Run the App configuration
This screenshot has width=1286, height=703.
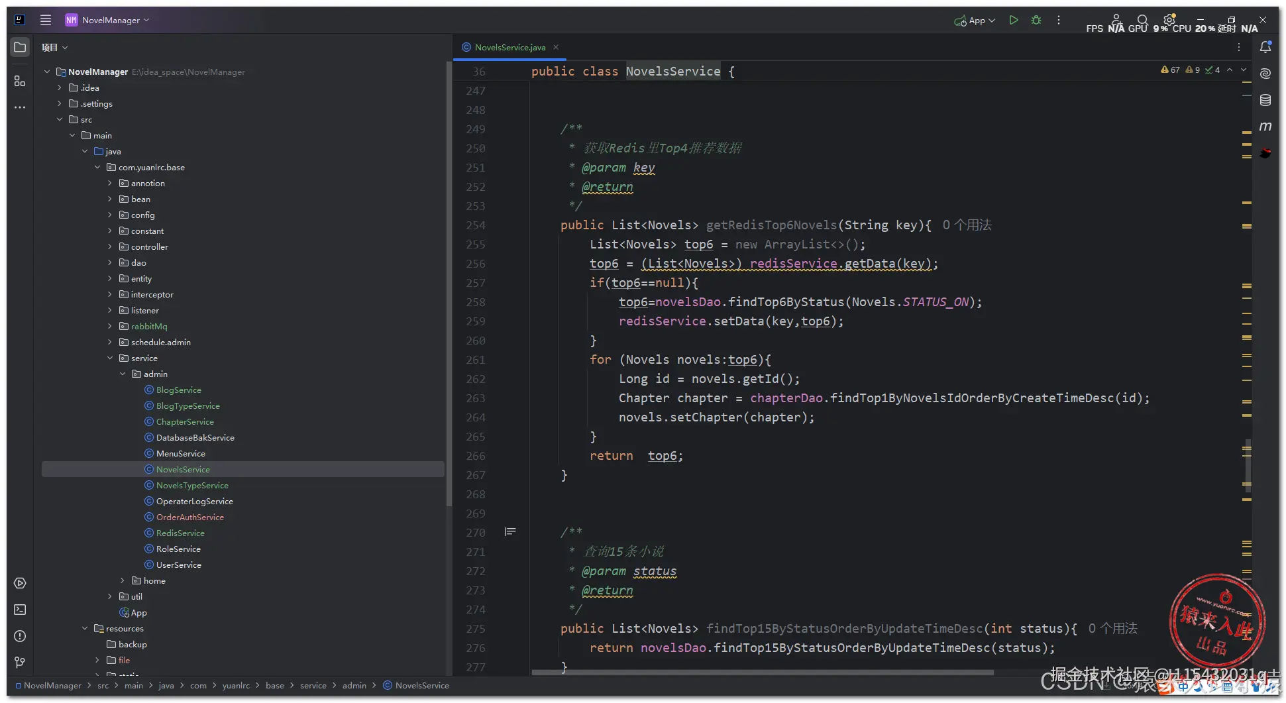pyautogui.click(x=1014, y=20)
